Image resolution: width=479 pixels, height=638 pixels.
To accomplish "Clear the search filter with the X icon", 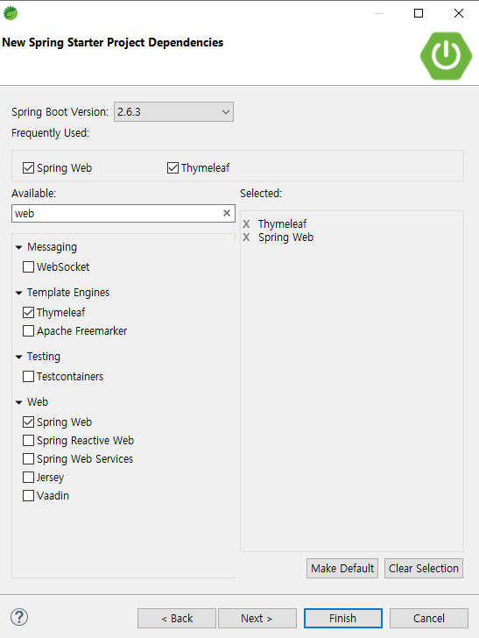I will point(227,213).
